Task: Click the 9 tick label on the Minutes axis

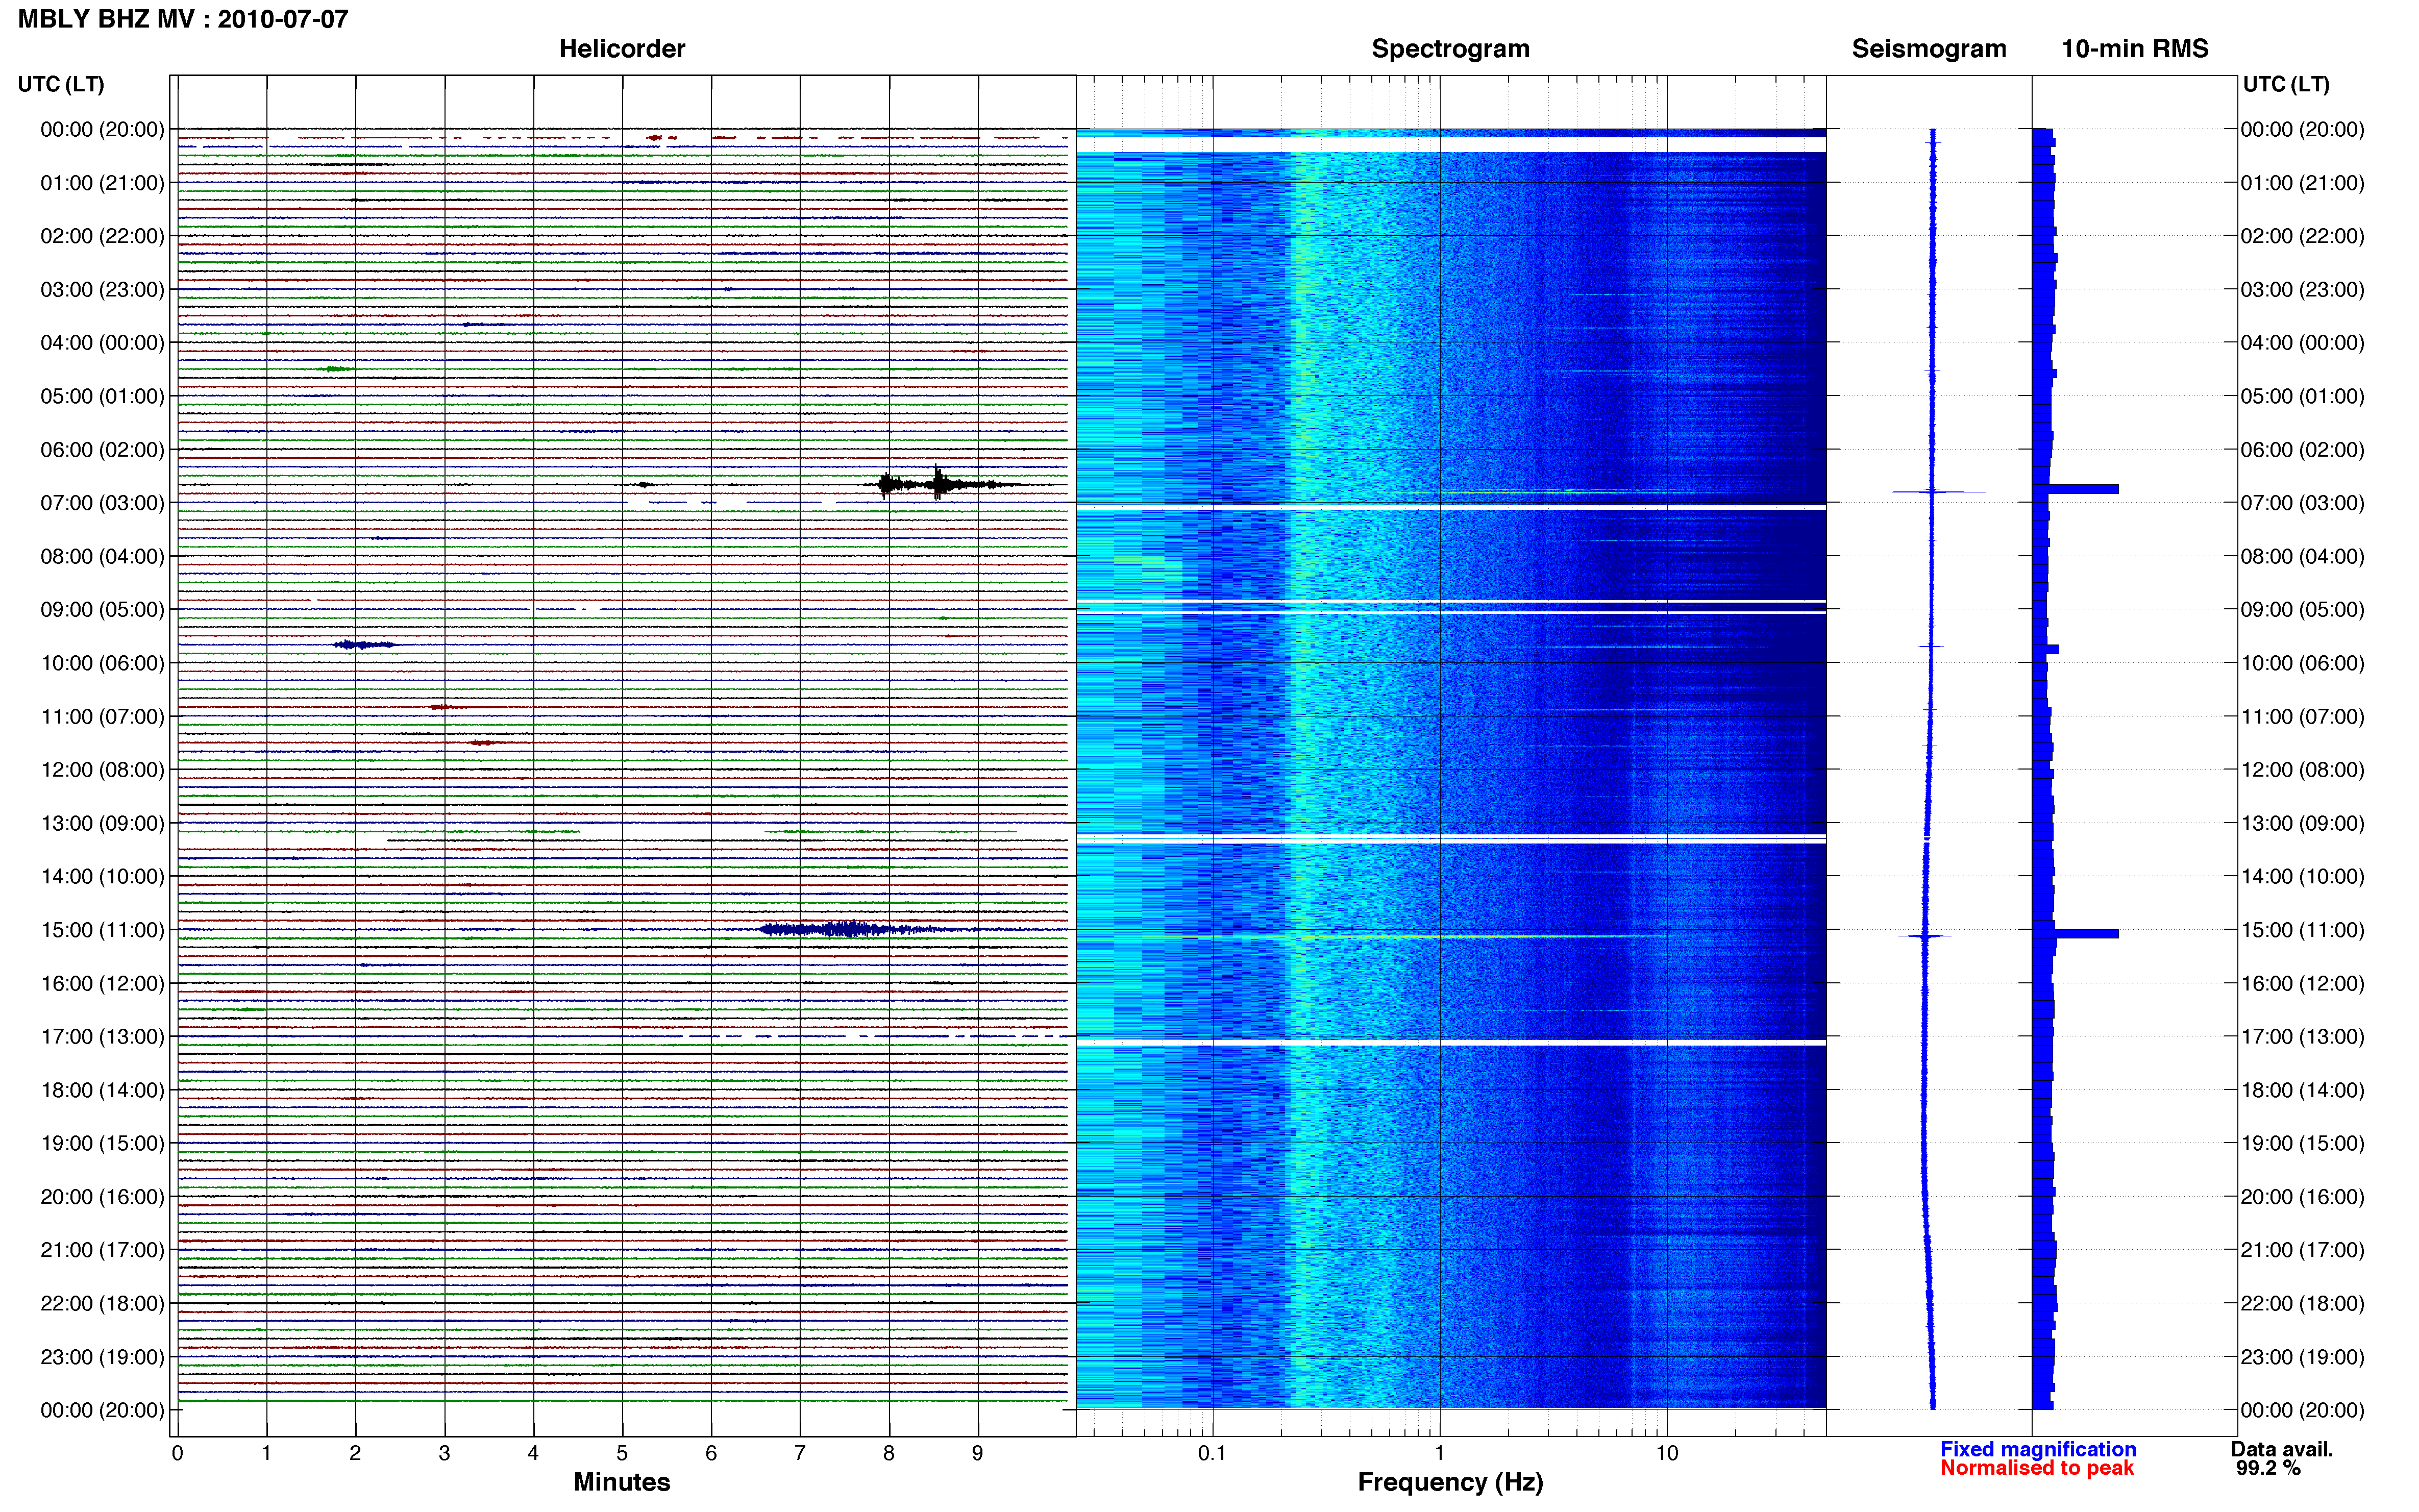Action: click(x=978, y=1453)
